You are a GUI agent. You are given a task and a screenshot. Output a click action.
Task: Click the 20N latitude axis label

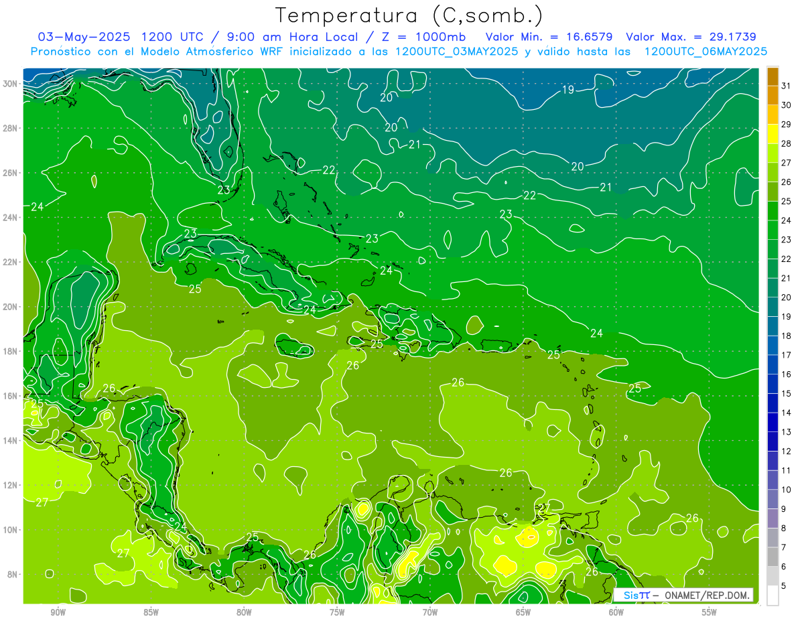click(x=10, y=307)
